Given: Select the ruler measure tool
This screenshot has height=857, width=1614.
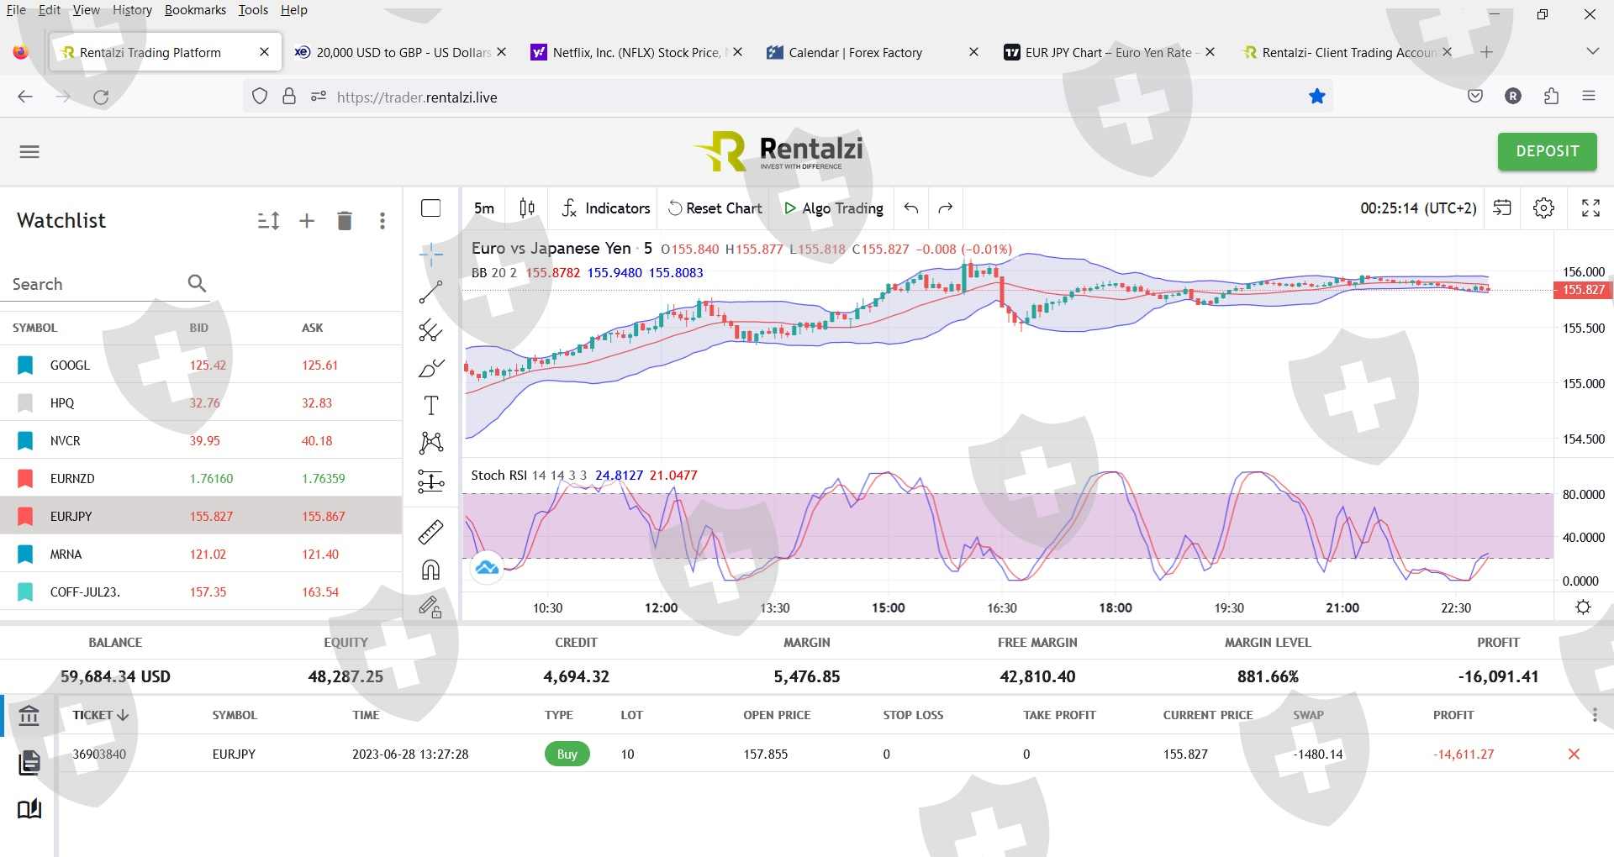Looking at the screenshot, I should pos(430,532).
